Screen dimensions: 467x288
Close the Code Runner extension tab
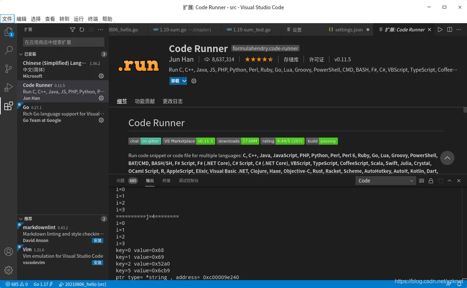(430, 29)
